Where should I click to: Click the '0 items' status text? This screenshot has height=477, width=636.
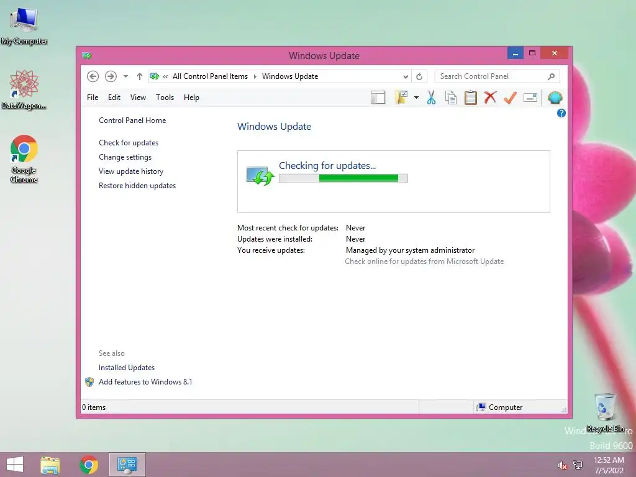point(94,407)
